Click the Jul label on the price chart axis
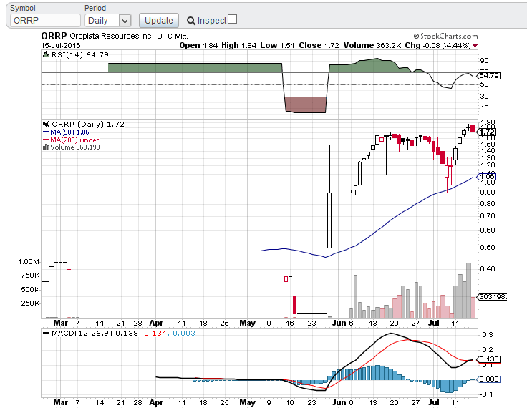Viewport: 527px width, 413px height. click(434, 323)
